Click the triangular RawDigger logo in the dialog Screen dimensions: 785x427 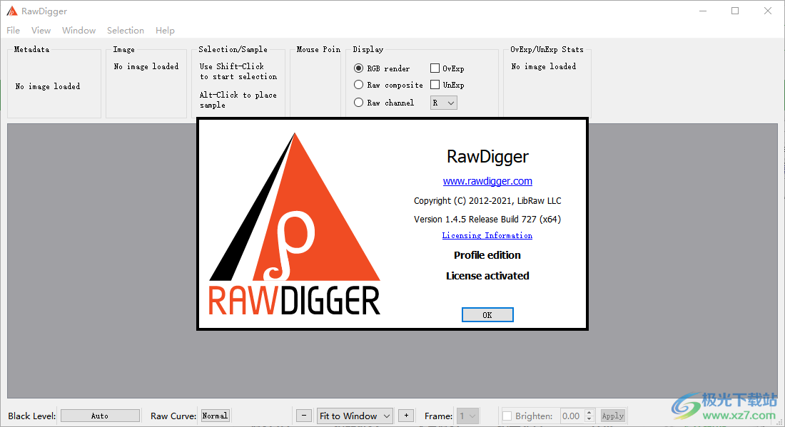[294, 221]
